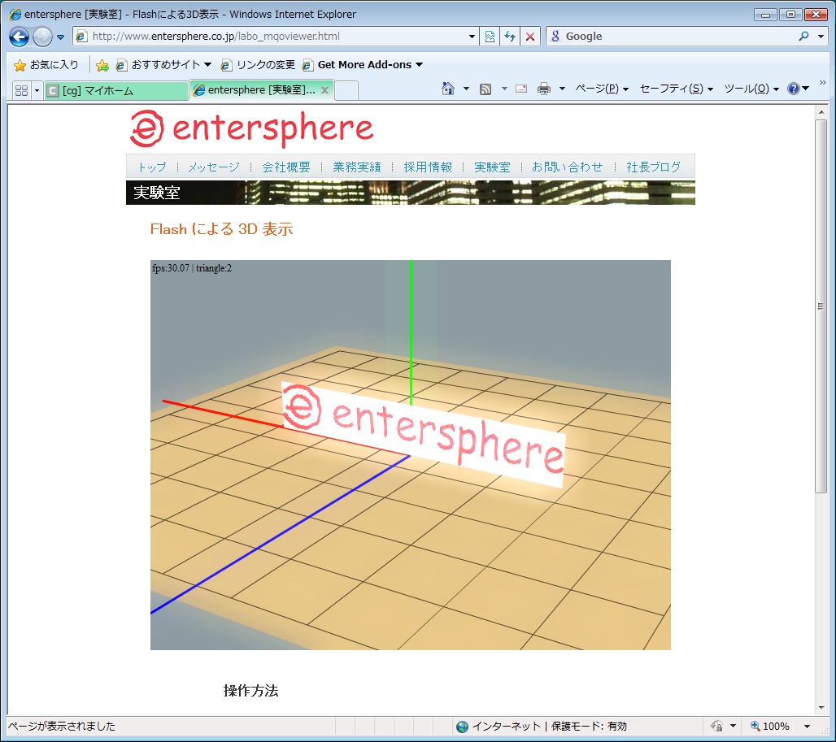The height and width of the screenshot is (742, 836).
Task: Click the vertical scrollbar thumb
Action: pos(821,306)
